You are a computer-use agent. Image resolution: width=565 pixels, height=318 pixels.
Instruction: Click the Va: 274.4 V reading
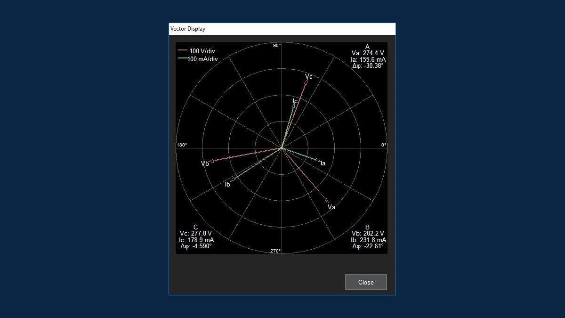[368, 53]
